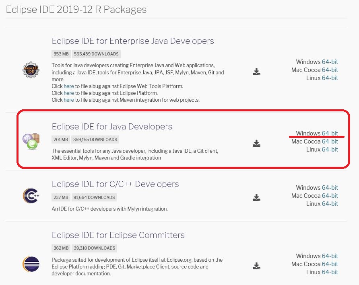Click download icon for Eclipse Committers package
Image resolution: width=359 pixels, height=285 pixels.
(256, 266)
